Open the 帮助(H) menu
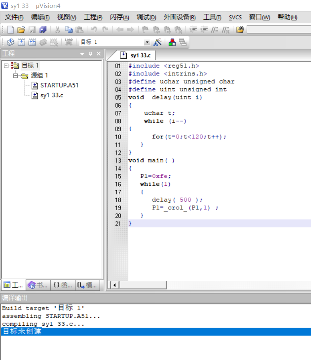The height and width of the screenshot is (360, 311). (x=287, y=17)
